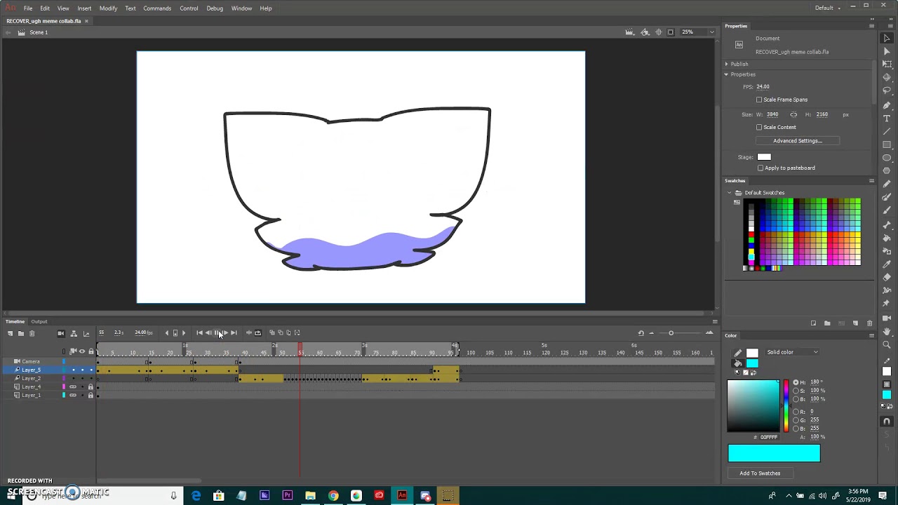898x505 pixels.
Task: Go to the first frame
Action: [200, 333]
